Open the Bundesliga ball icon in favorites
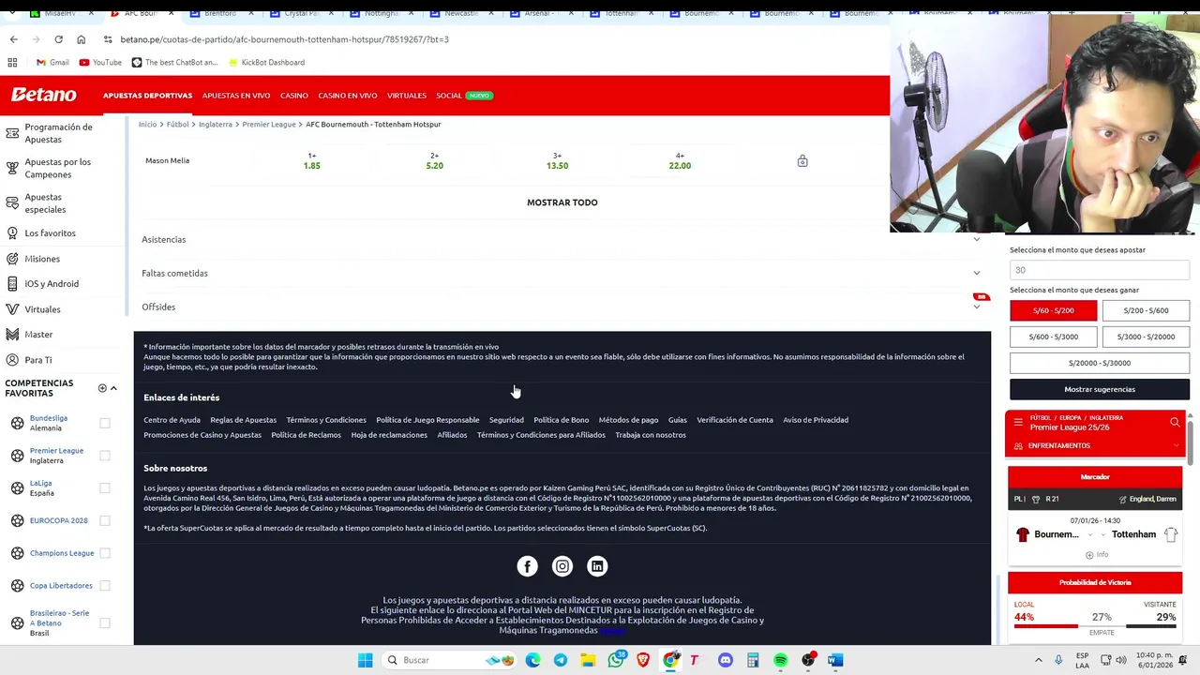Viewport: 1200px width, 675px height. click(17, 423)
